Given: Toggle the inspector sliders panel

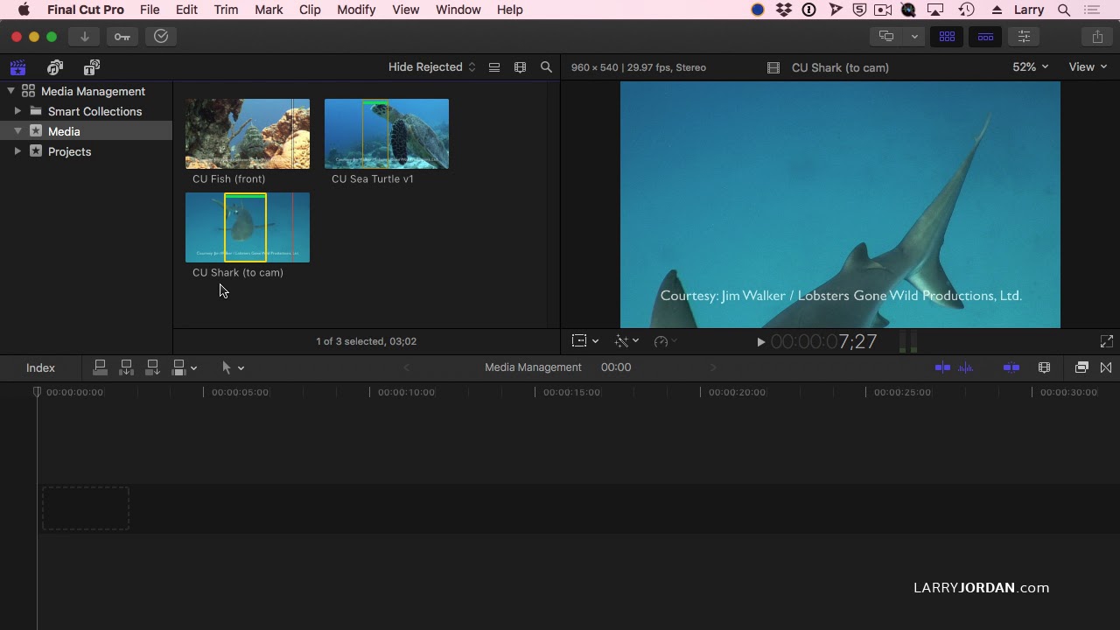Looking at the screenshot, I should click(x=1024, y=37).
